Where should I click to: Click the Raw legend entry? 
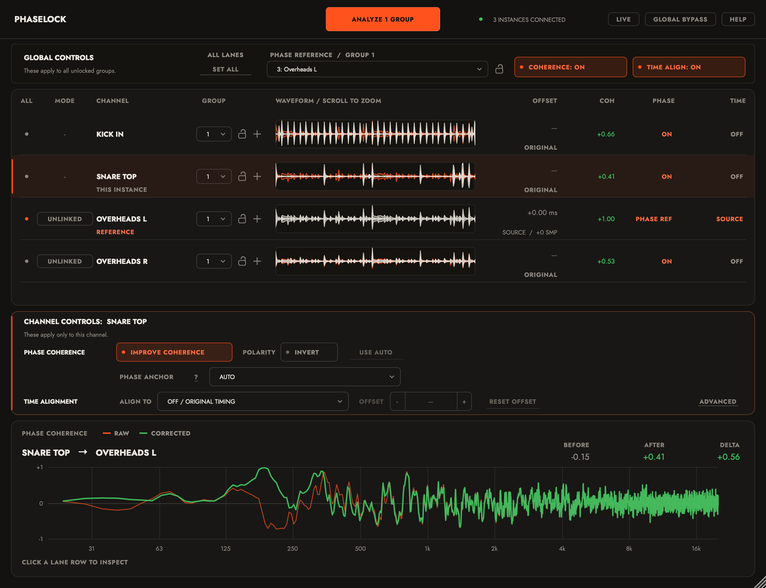[116, 433]
